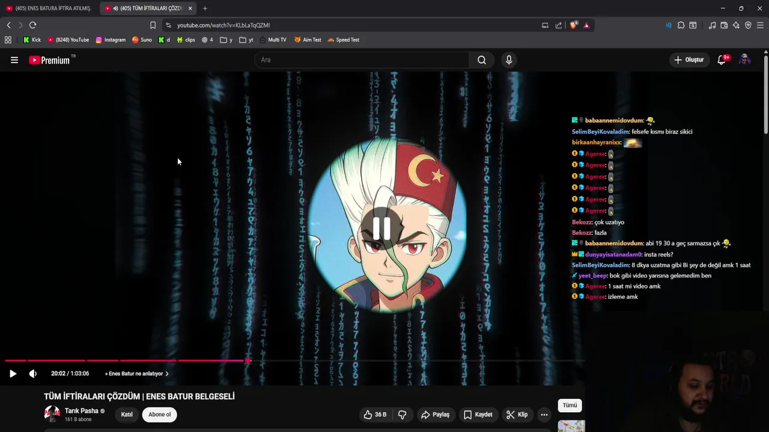Close the 'TÜM İFTİRALARI ÇÖZDÜM' tab
This screenshot has width=769, height=432.
click(190, 8)
